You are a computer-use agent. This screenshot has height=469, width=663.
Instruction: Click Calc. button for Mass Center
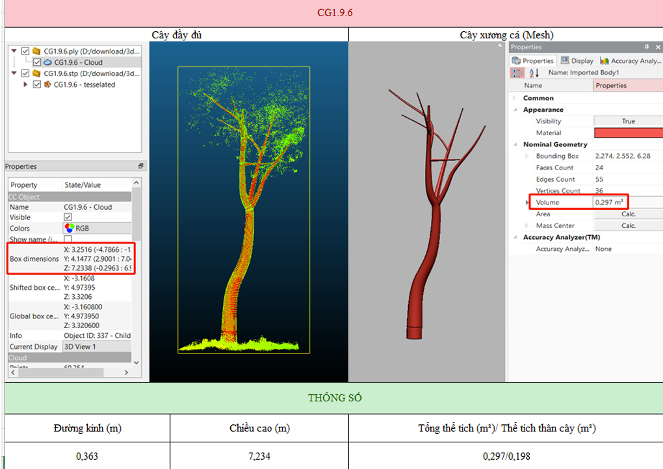click(x=628, y=226)
